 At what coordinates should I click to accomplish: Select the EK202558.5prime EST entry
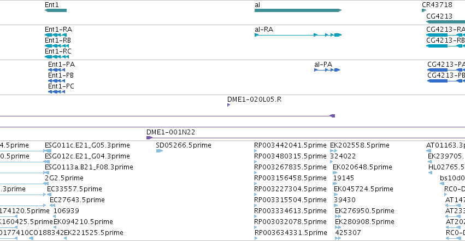[360, 145]
